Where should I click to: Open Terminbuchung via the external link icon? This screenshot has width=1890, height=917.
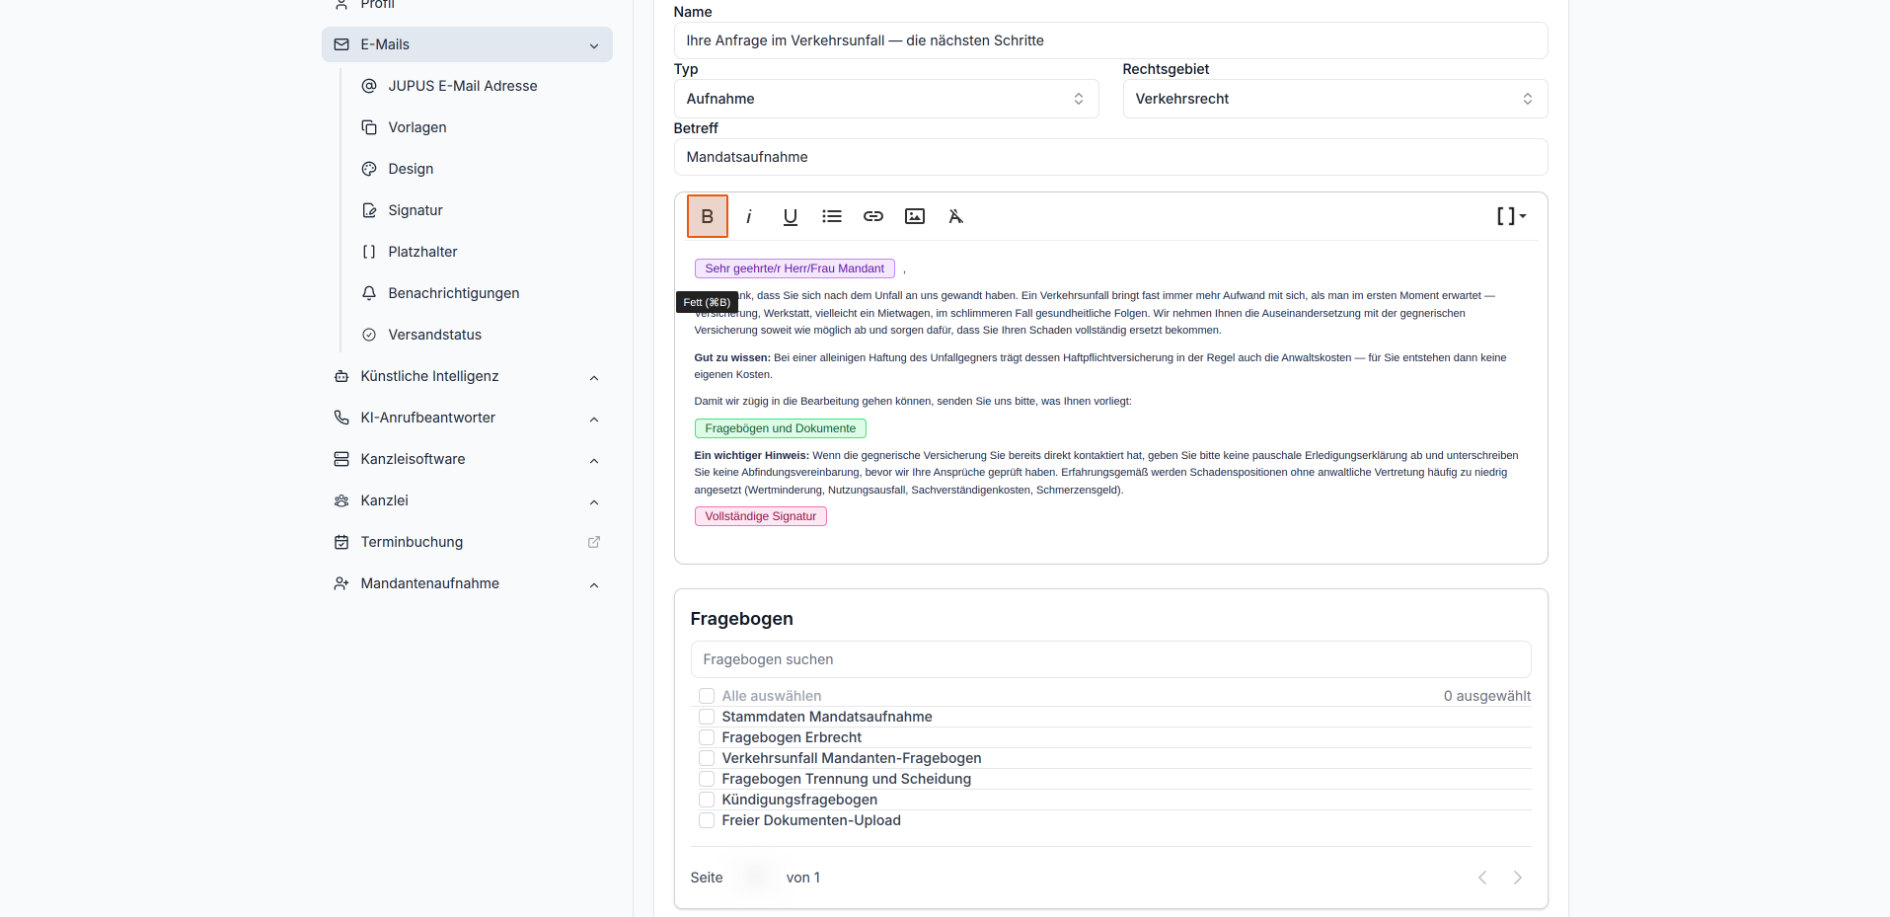[594, 542]
